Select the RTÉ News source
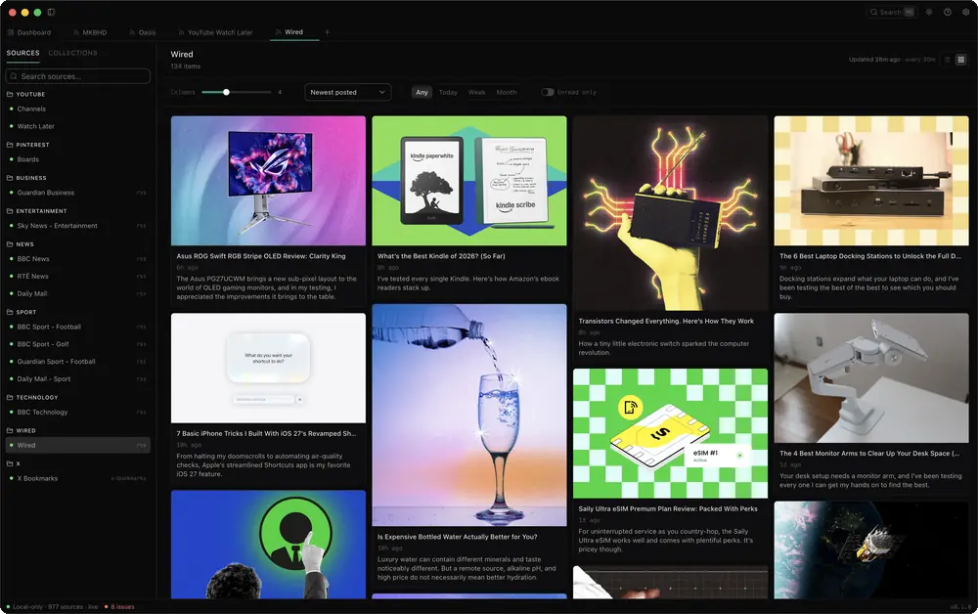 [78, 276]
